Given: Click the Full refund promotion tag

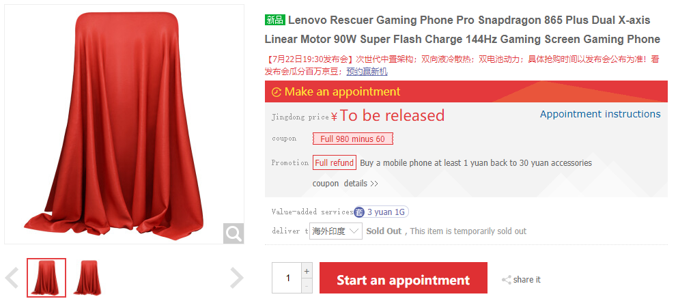Looking at the screenshot, I should tap(335, 162).
